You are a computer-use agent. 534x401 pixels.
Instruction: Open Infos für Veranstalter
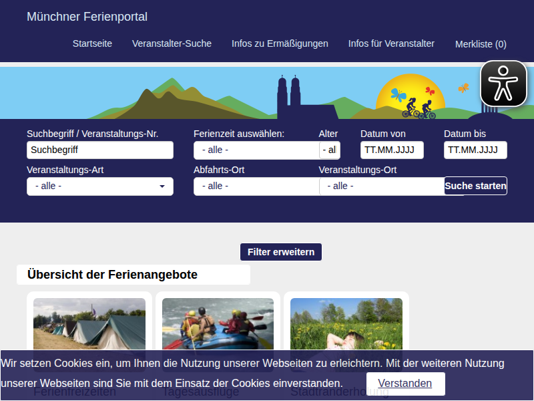(390, 43)
